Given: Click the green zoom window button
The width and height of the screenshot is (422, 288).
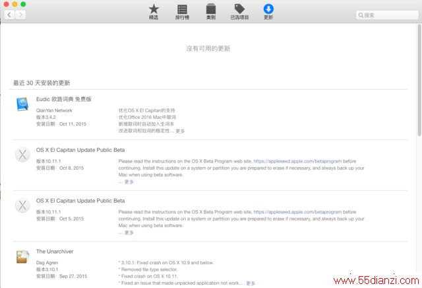Looking at the screenshot, I should (23, 4).
